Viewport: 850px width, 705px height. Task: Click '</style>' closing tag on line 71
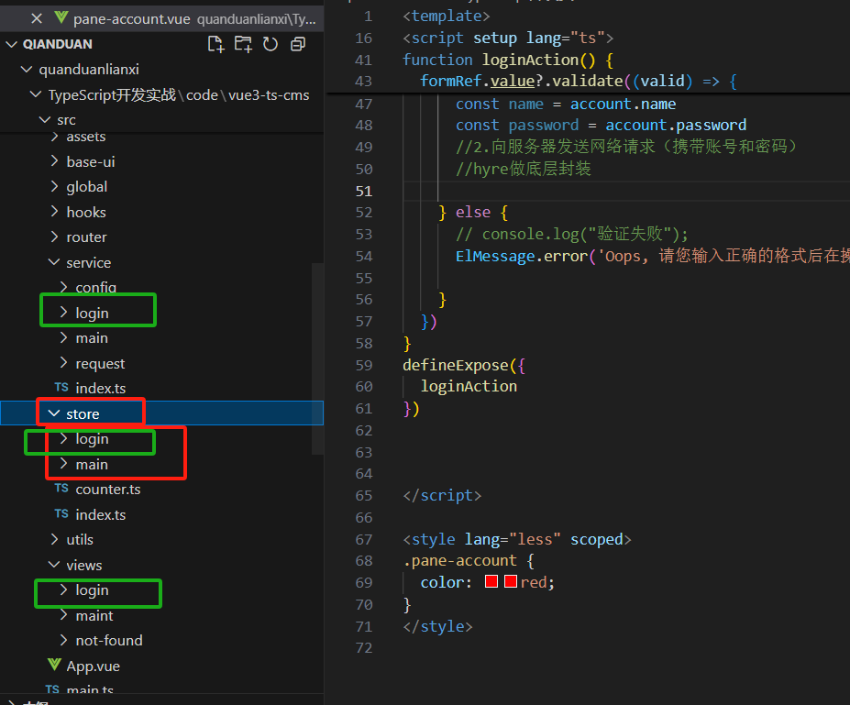pos(437,626)
